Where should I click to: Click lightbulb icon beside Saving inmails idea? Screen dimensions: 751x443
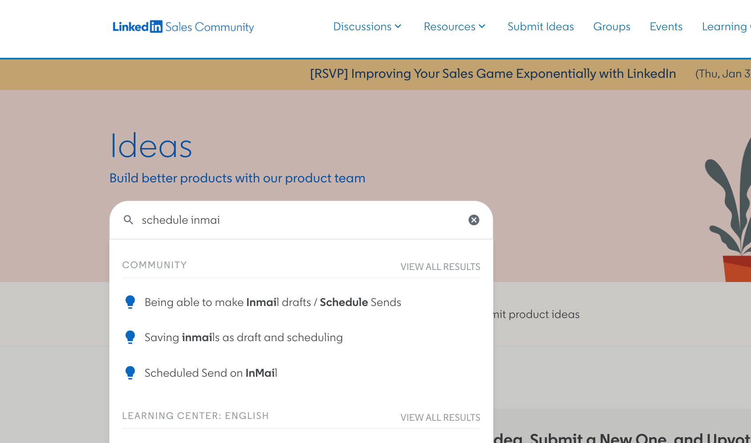coord(130,337)
